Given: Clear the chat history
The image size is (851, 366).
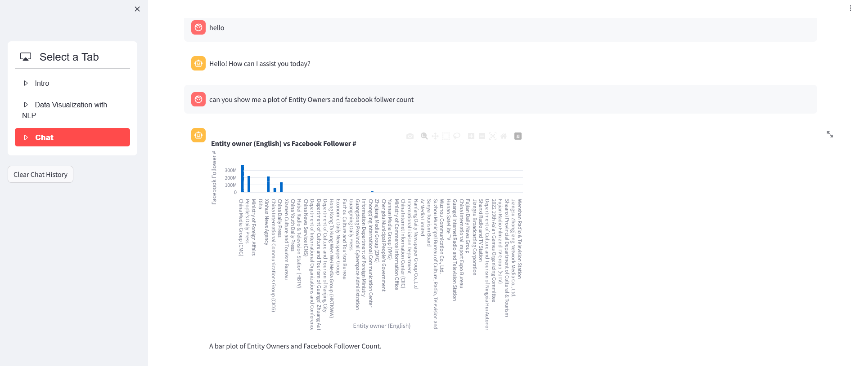Looking at the screenshot, I should [x=41, y=174].
